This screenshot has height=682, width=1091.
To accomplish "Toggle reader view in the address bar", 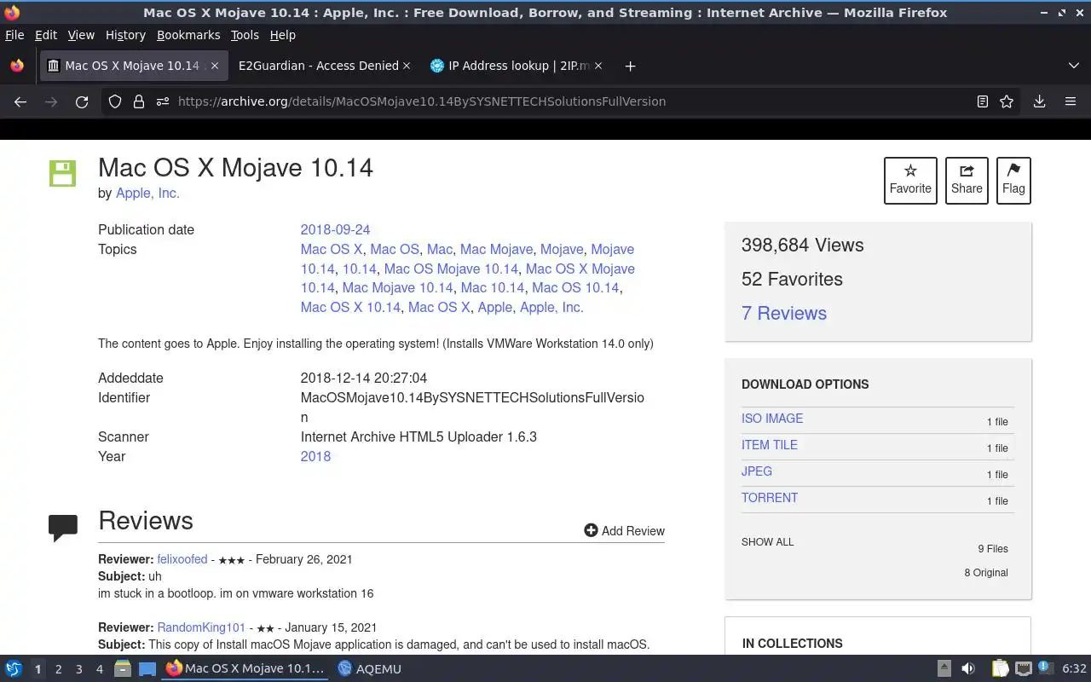I will 982,101.
